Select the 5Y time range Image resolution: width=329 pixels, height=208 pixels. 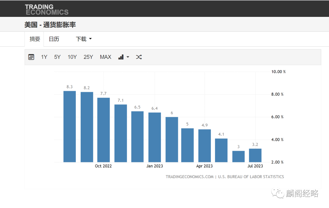[x=57, y=57]
